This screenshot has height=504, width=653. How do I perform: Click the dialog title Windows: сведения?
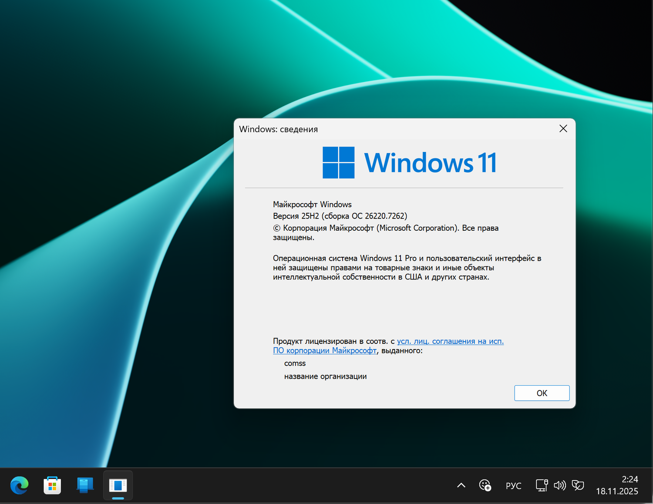pyautogui.click(x=279, y=129)
